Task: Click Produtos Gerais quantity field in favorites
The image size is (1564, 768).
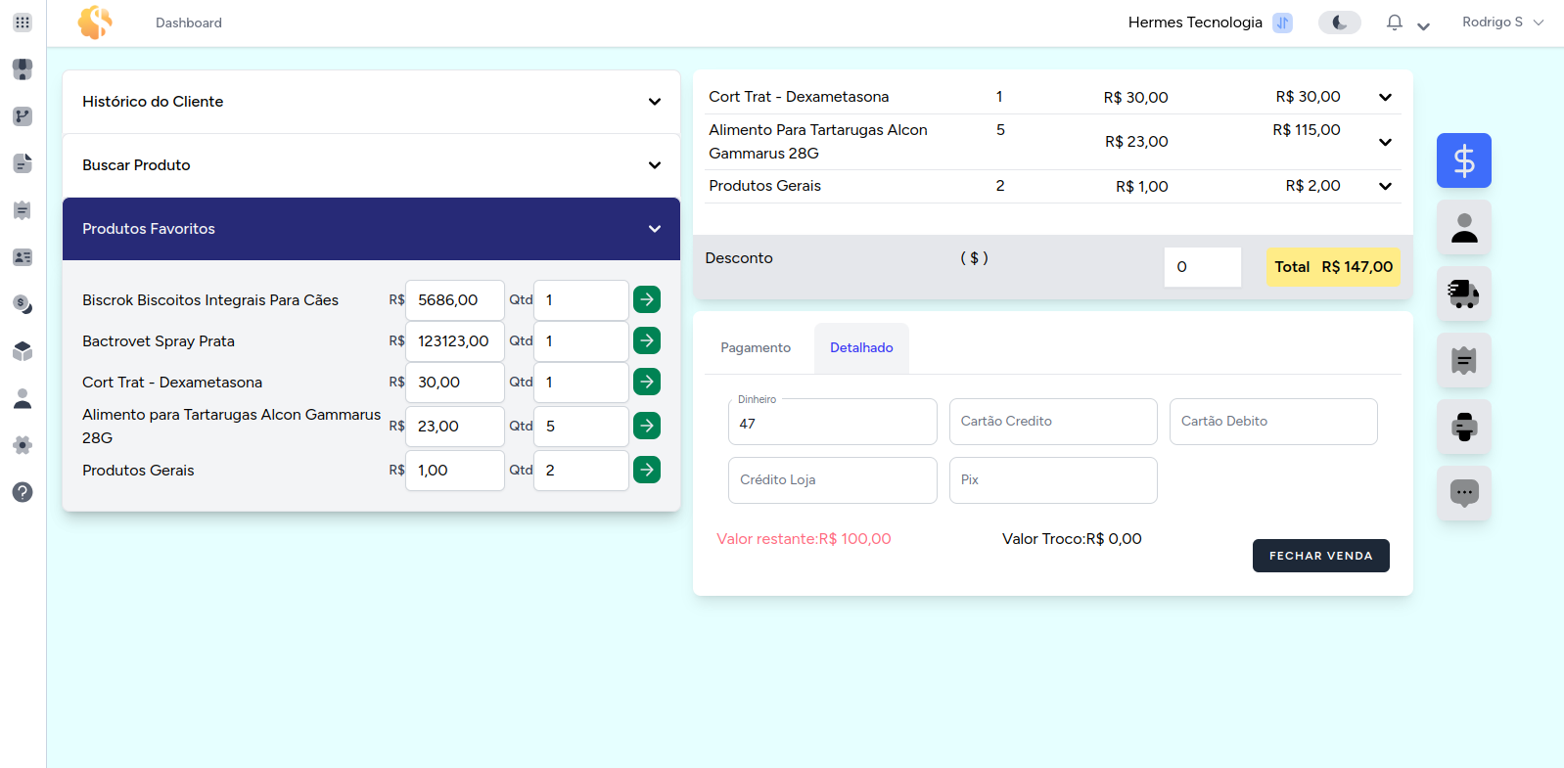Action: point(581,471)
